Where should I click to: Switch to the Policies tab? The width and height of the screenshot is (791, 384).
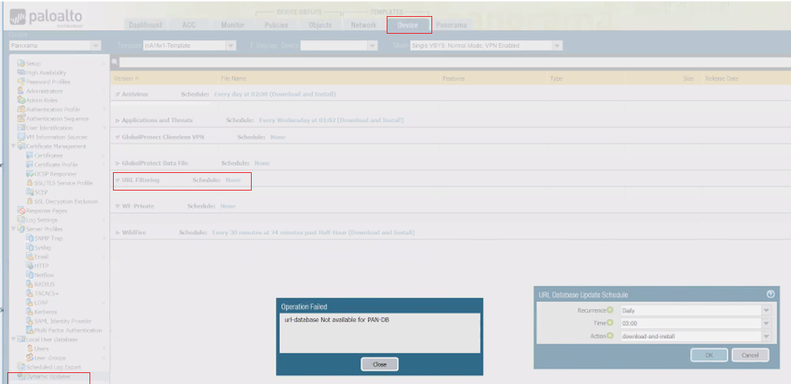click(276, 25)
